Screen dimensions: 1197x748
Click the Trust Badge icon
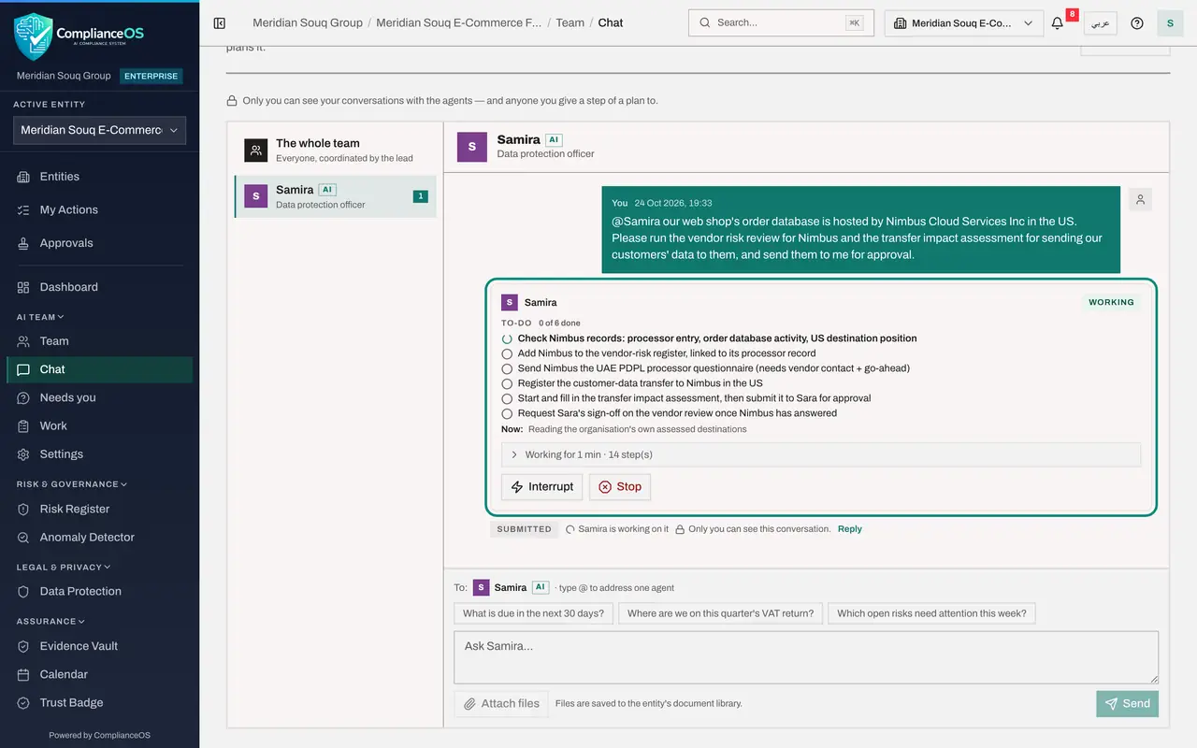24,703
